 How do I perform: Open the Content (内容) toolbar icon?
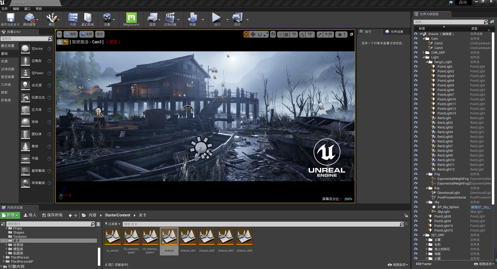(73, 18)
